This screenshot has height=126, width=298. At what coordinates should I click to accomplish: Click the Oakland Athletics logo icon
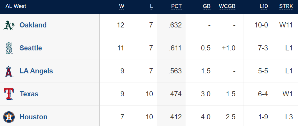tap(9, 25)
